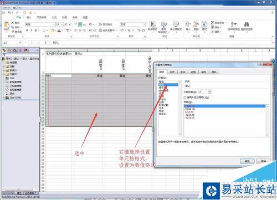Open the AutoSum dropdown arrow

coord(226,23)
